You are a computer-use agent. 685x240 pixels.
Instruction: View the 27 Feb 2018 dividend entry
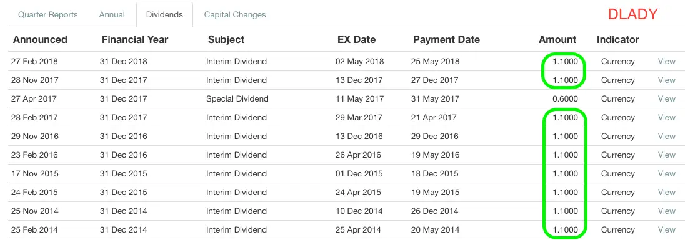click(667, 62)
